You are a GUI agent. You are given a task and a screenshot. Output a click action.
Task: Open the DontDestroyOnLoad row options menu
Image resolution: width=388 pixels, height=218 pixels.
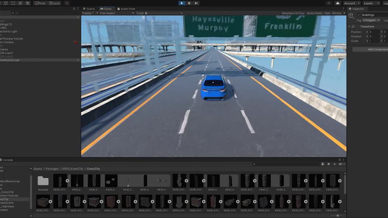click(78, 60)
